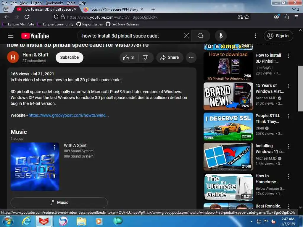Play How to download 3D Pinball thumbnail
This screenshot has height=227, width=303.
point(228,66)
